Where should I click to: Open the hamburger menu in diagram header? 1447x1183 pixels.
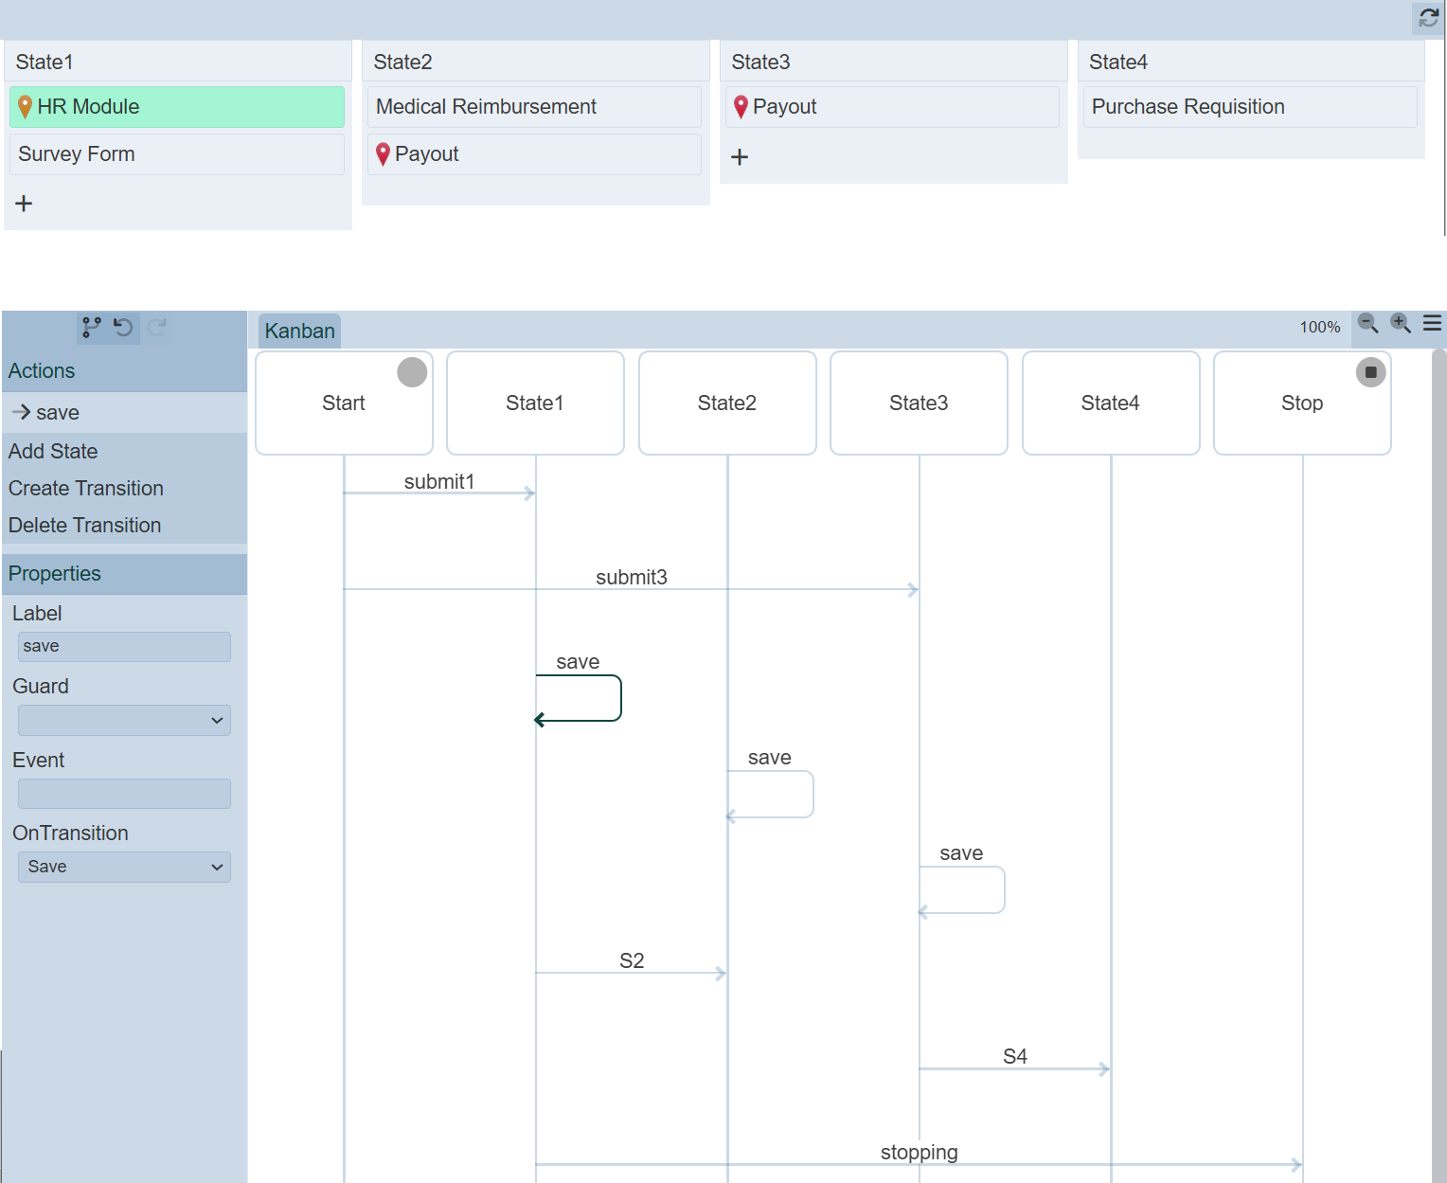[1432, 324]
